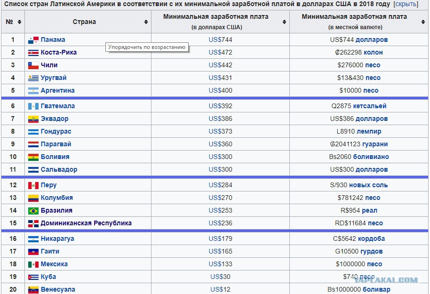Image resolution: width=430 pixels, height=294 pixels.
Task: Open the кордоба currency link
Action: click(372, 238)
